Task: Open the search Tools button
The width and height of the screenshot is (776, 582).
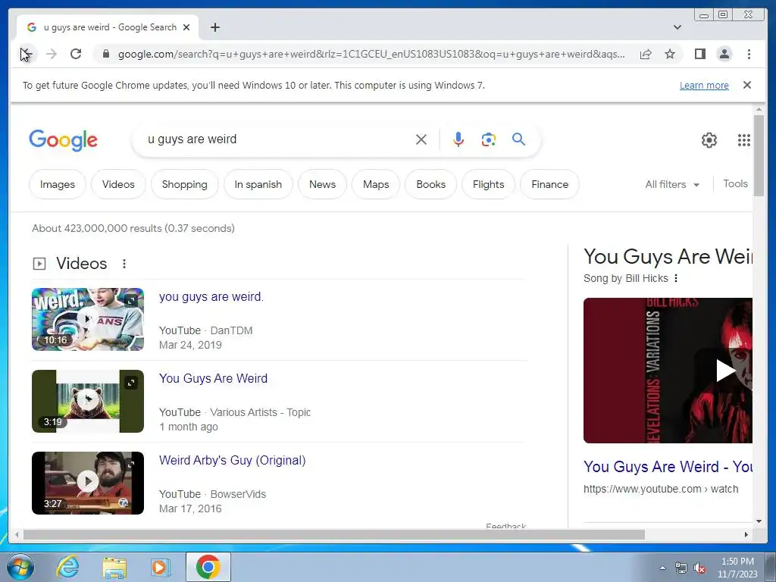Action: click(x=735, y=183)
